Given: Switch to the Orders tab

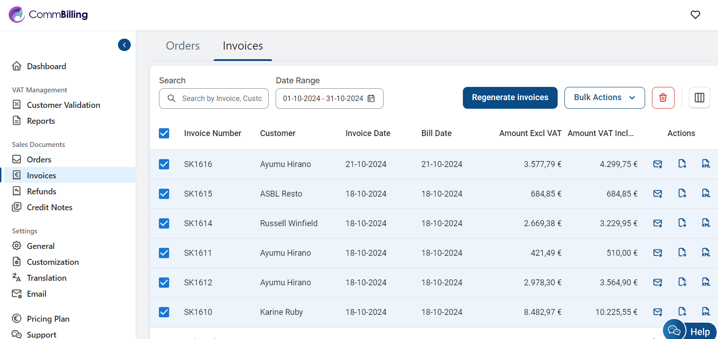Looking at the screenshot, I should (x=183, y=46).
